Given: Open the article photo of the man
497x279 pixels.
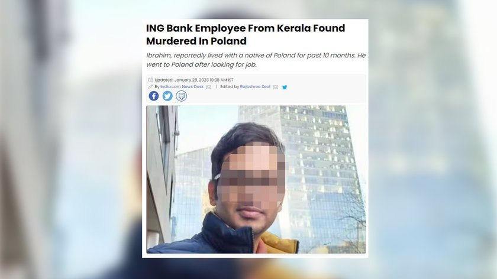Looking at the screenshot, I should coord(256,180).
